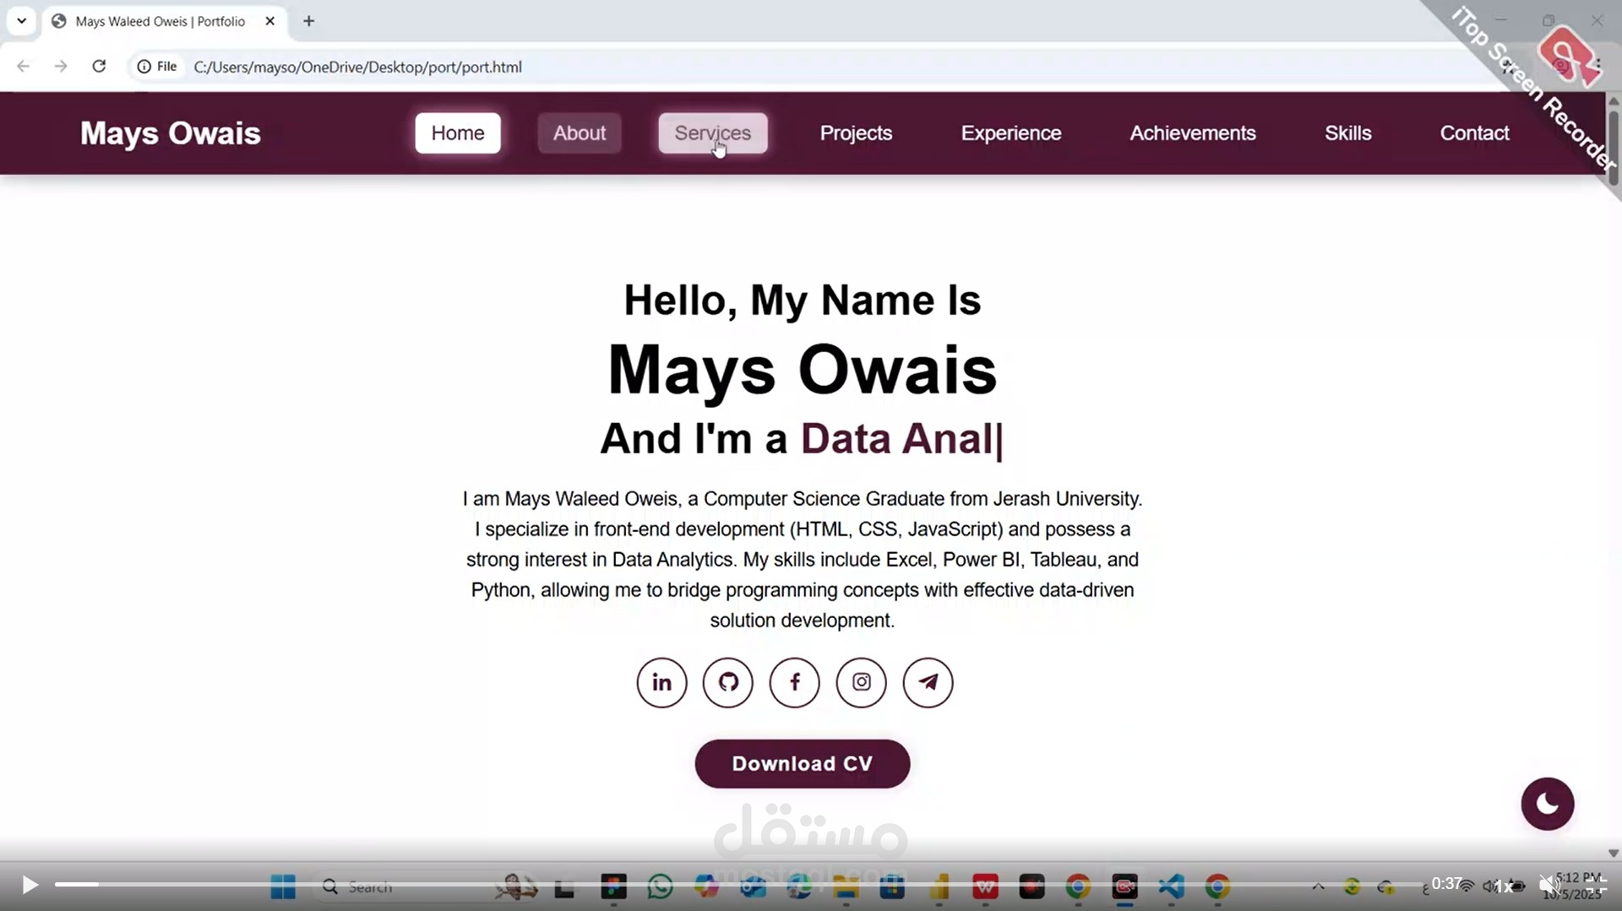Viewport: 1622px width, 911px height.
Task: Seek on the video progress bar
Action: pyautogui.click(x=739, y=884)
